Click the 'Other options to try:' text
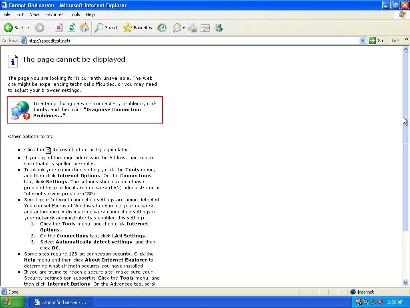Image resolution: width=410 pixels, height=308 pixels. tap(31, 136)
